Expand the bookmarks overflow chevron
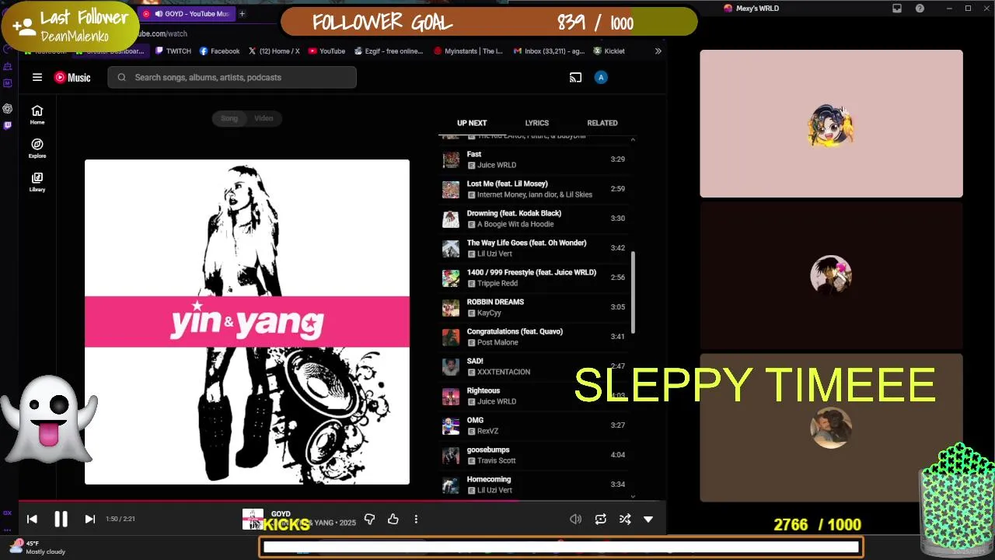 [x=658, y=51]
